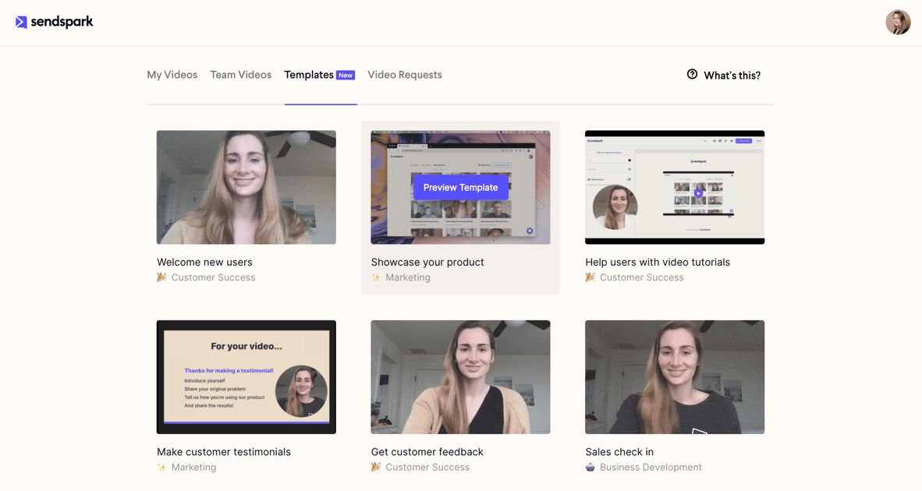The height and width of the screenshot is (491, 922).
Task: Open the Video Requests tab
Action: click(x=405, y=74)
